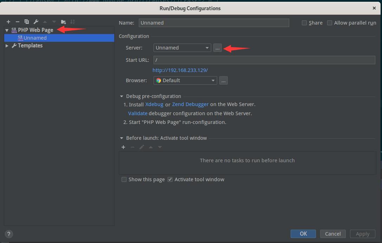Create new folder icon in toolbar

[63, 22]
